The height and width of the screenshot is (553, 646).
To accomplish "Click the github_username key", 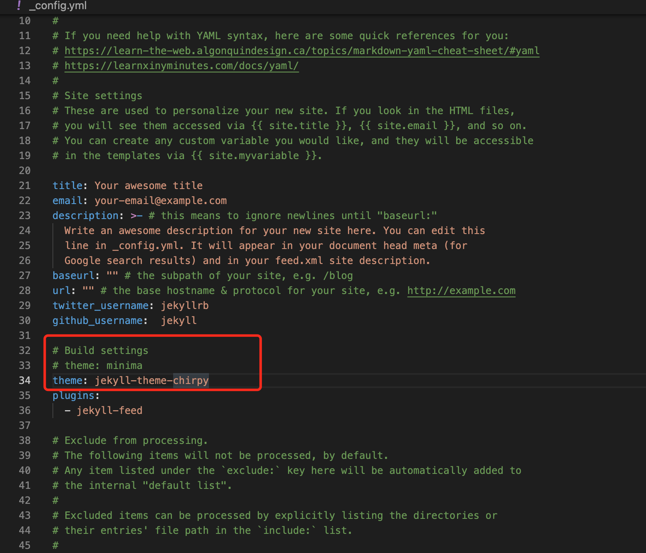I will (x=97, y=321).
